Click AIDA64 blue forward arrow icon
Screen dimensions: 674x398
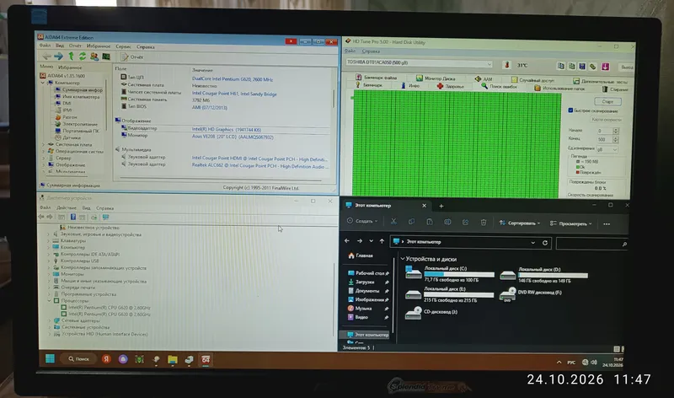pos(58,56)
